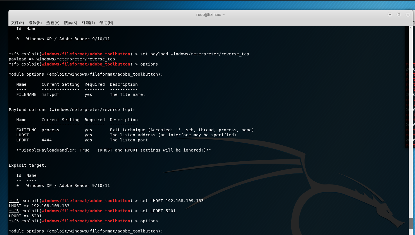Viewport: 415px width, 235px height.
Task: Click the 'LHOST => 192.168.109.163' output
Action: point(39,206)
